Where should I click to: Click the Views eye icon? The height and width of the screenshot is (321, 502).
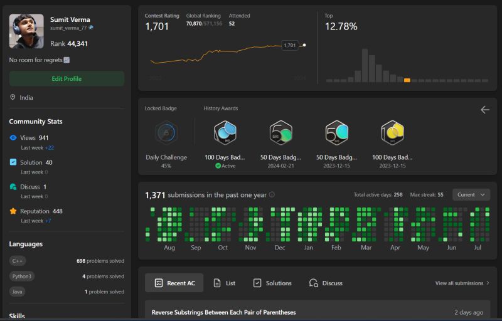pyautogui.click(x=13, y=137)
